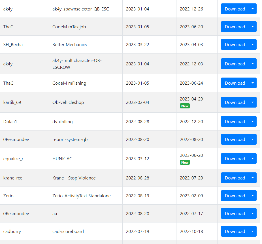
Task: Click date 2023-02-04 in Qb-vehicleshop row
Action: pos(137,102)
